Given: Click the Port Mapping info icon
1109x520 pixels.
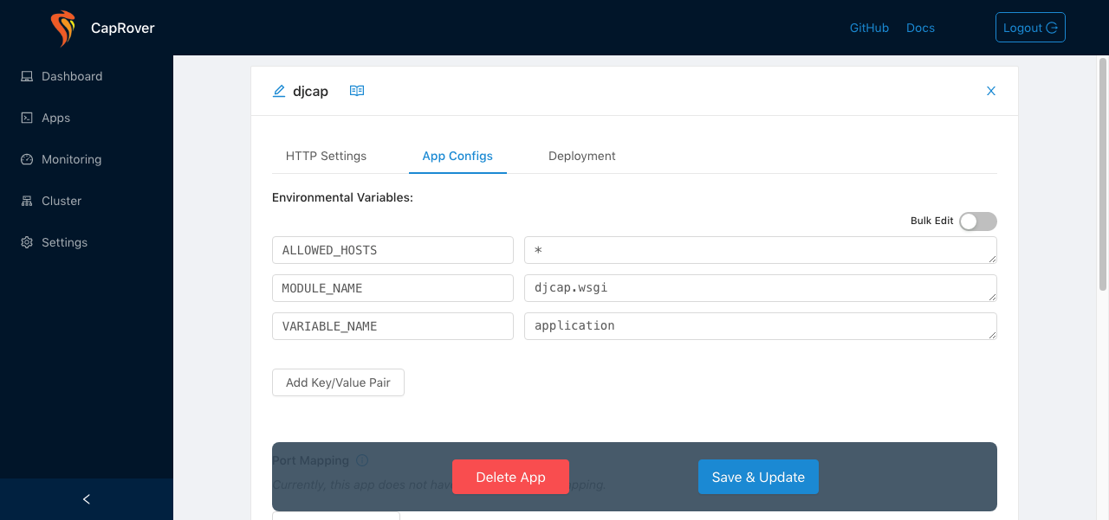Looking at the screenshot, I should click(x=362, y=460).
